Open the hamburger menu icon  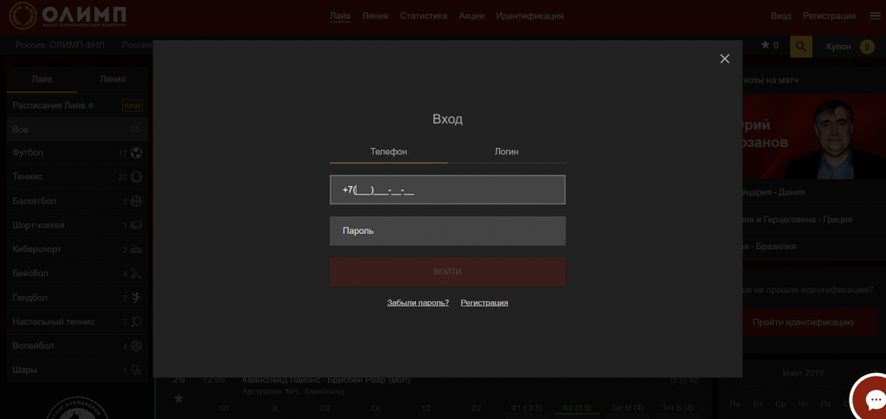(875, 16)
